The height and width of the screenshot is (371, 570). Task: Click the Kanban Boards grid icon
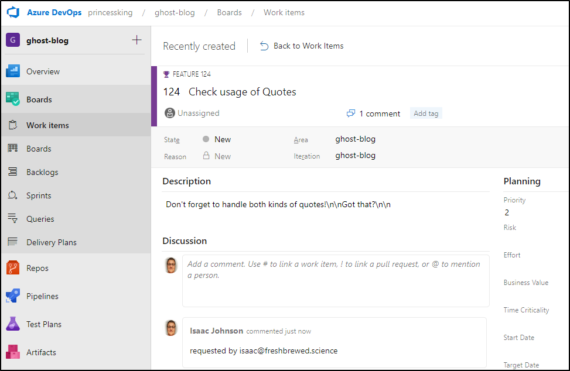(x=13, y=148)
